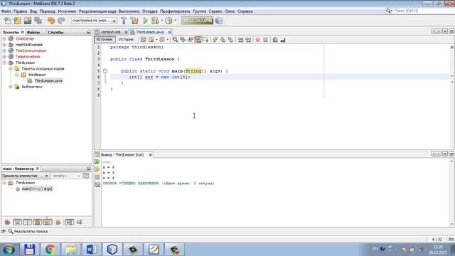Image resolution: width=455 pixels, height=256 pixels.
Task: Toggle Show Non-Public Members filter in Navigator
Action: 38,222
